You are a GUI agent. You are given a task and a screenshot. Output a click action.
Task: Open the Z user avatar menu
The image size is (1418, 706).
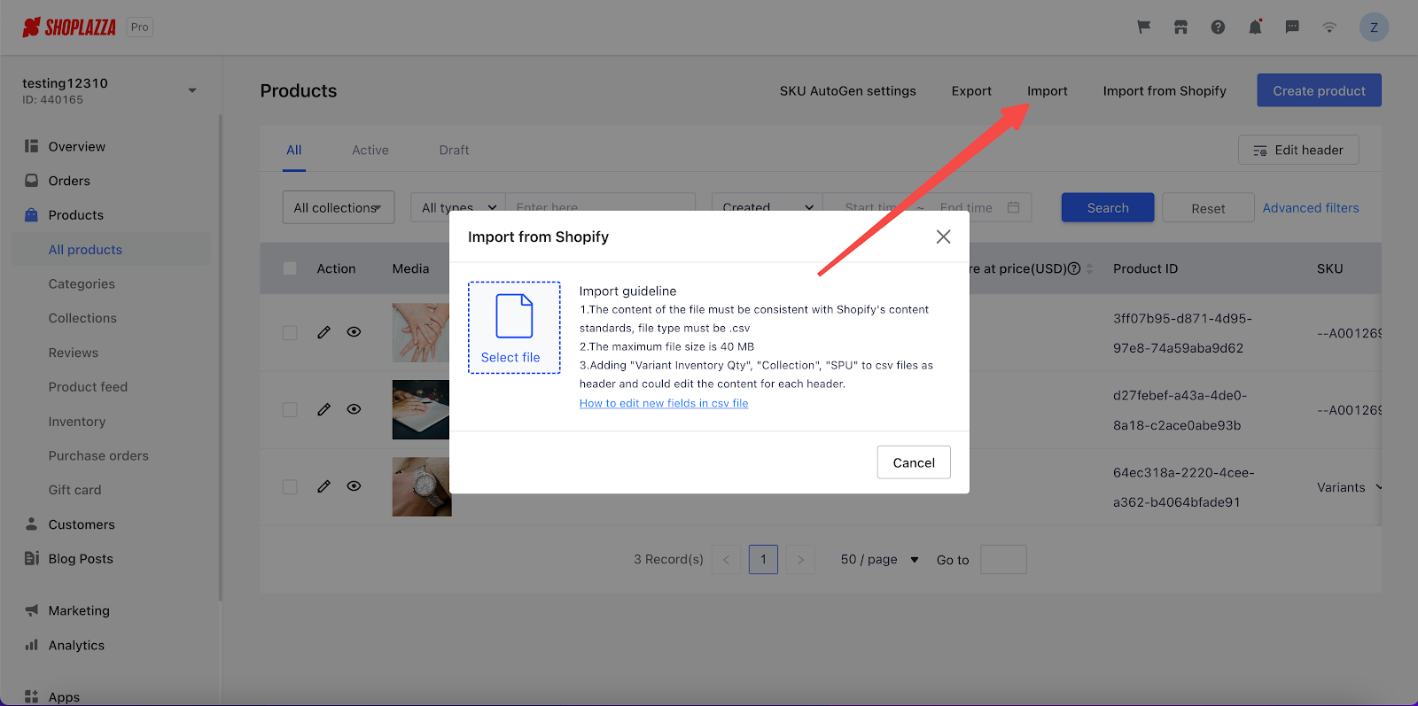1374,27
